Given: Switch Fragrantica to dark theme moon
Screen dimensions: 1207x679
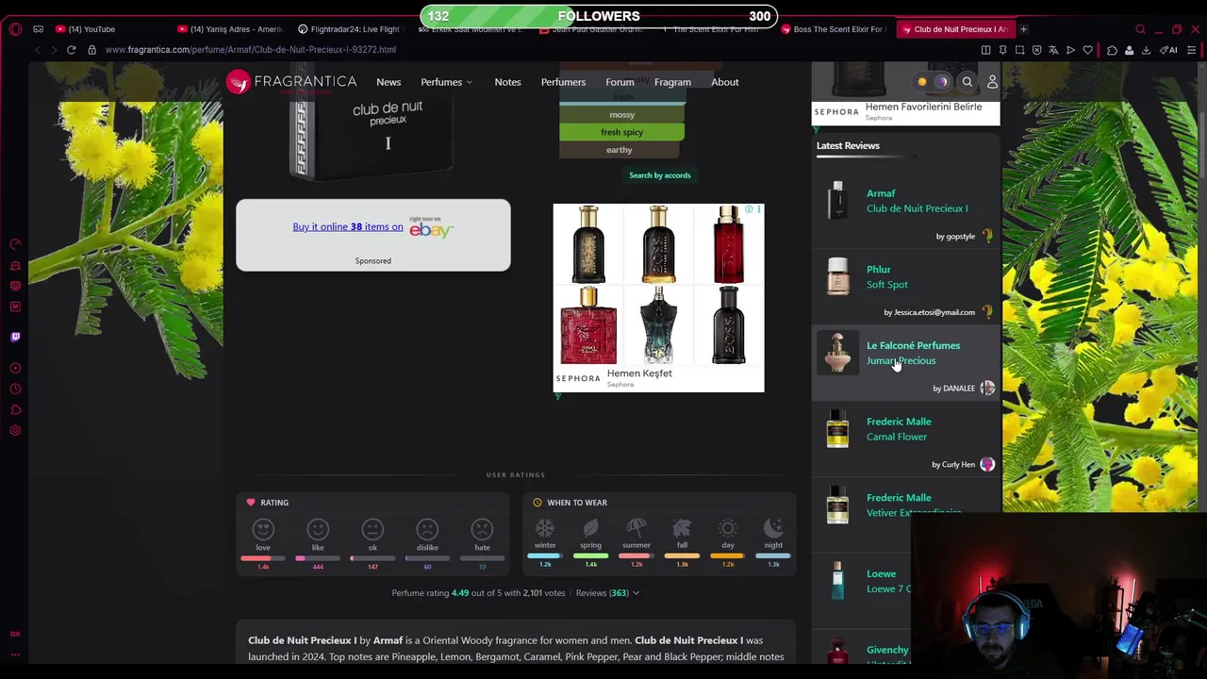Looking at the screenshot, I should coord(941,82).
